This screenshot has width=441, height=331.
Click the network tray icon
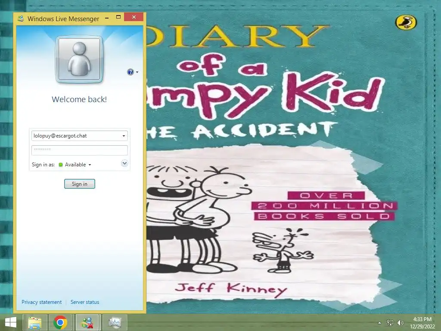pyautogui.click(x=390, y=323)
